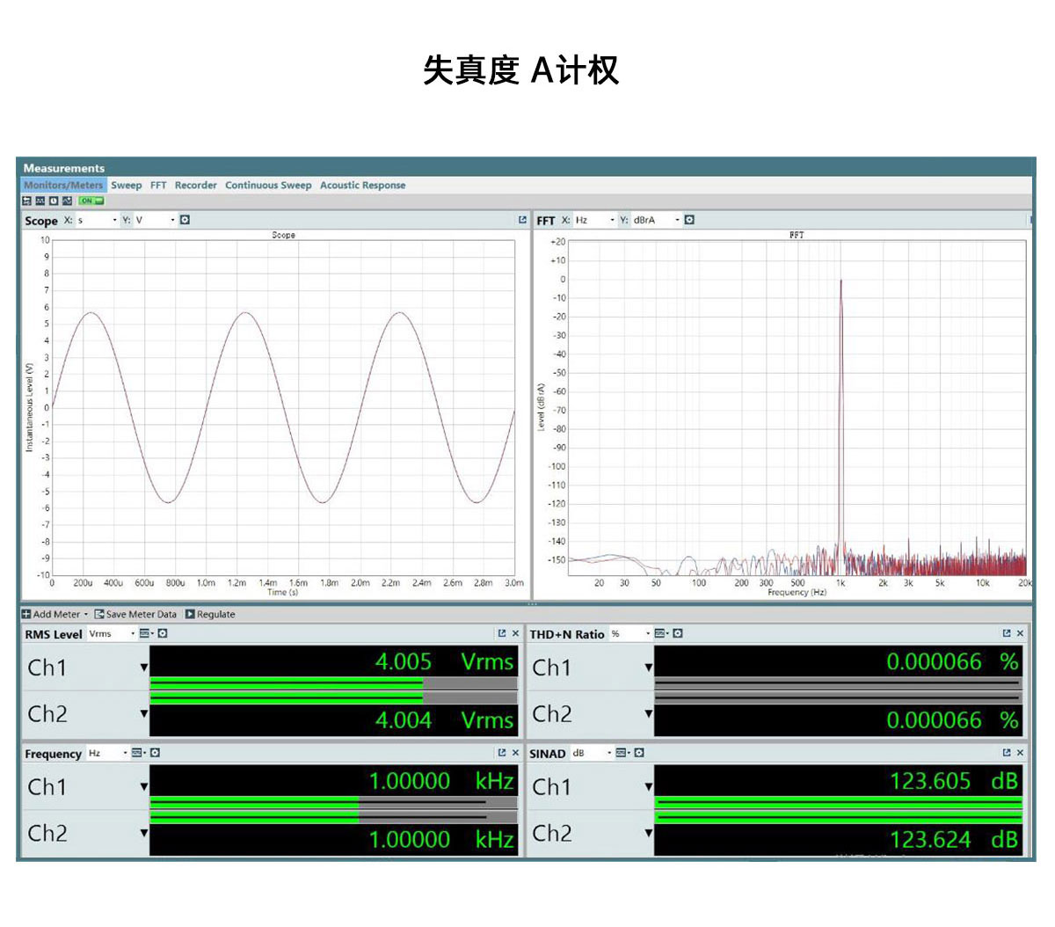Screen dimensions: 1055x927
Task: Expand SINAD Ch1 arrow
Action: tap(648, 787)
